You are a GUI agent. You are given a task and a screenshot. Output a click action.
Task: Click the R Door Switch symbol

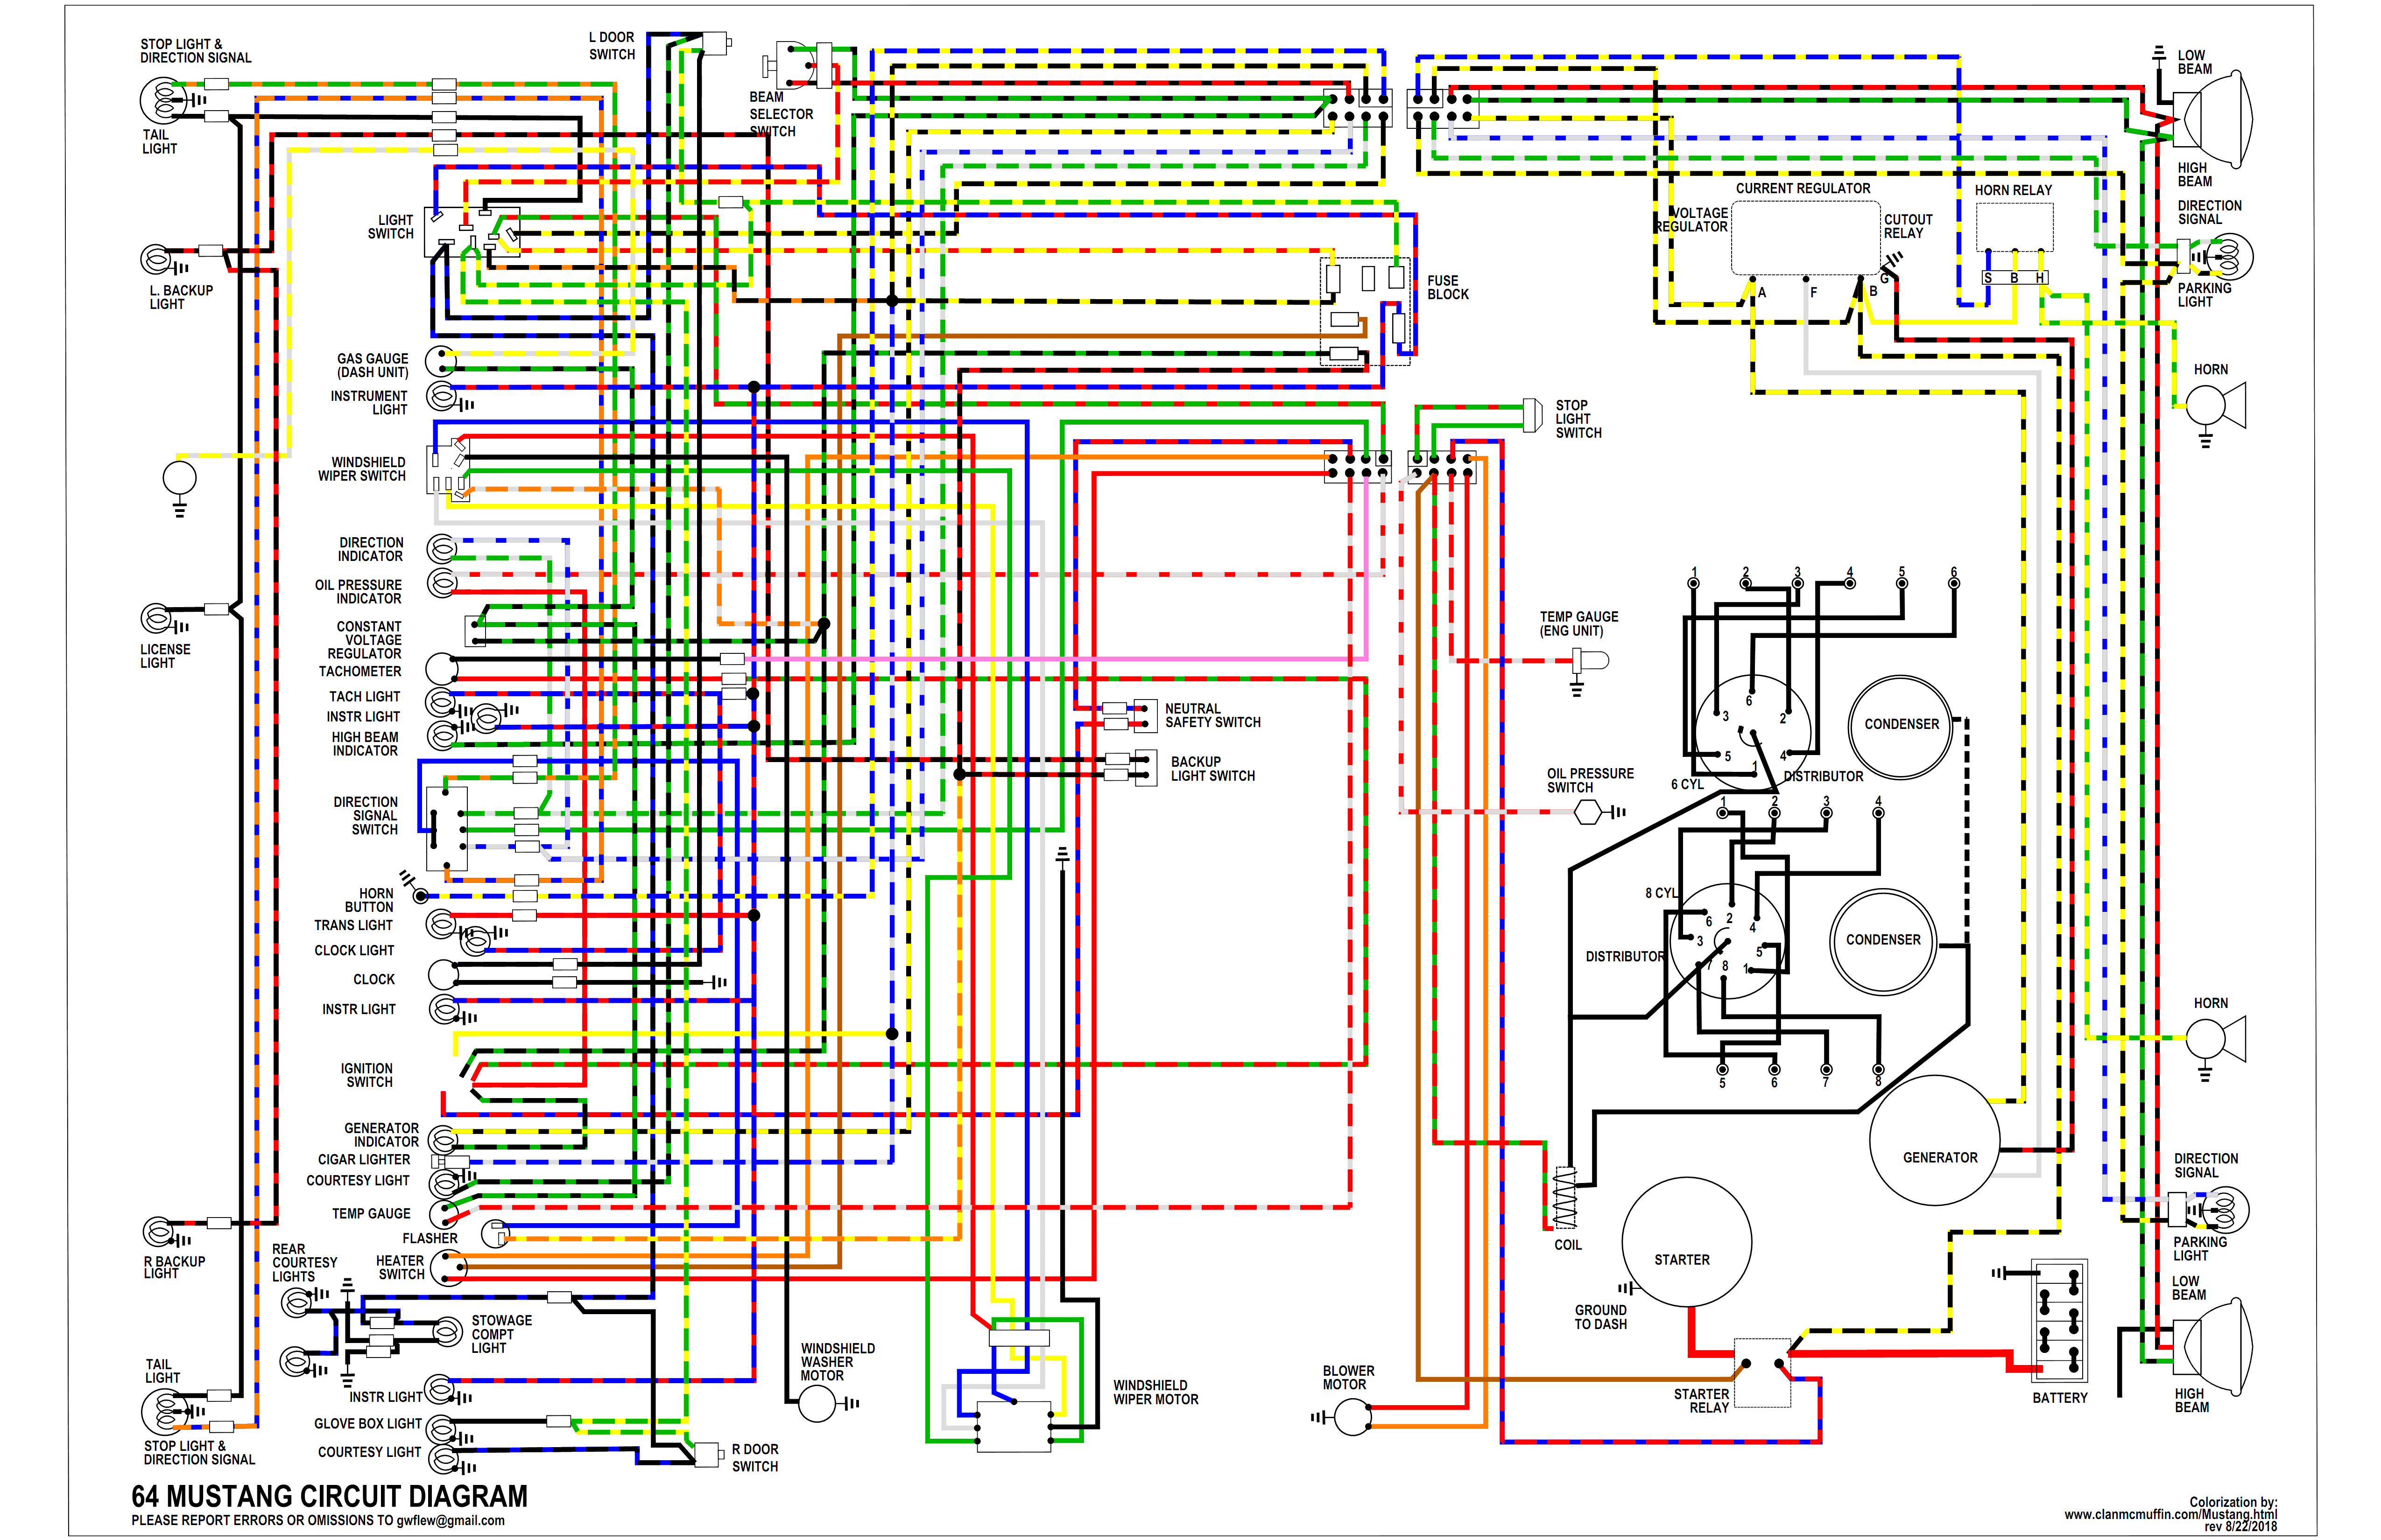[x=708, y=1455]
